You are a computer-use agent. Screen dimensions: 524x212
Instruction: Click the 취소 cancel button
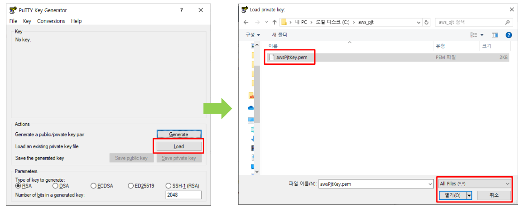click(x=494, y=195)
